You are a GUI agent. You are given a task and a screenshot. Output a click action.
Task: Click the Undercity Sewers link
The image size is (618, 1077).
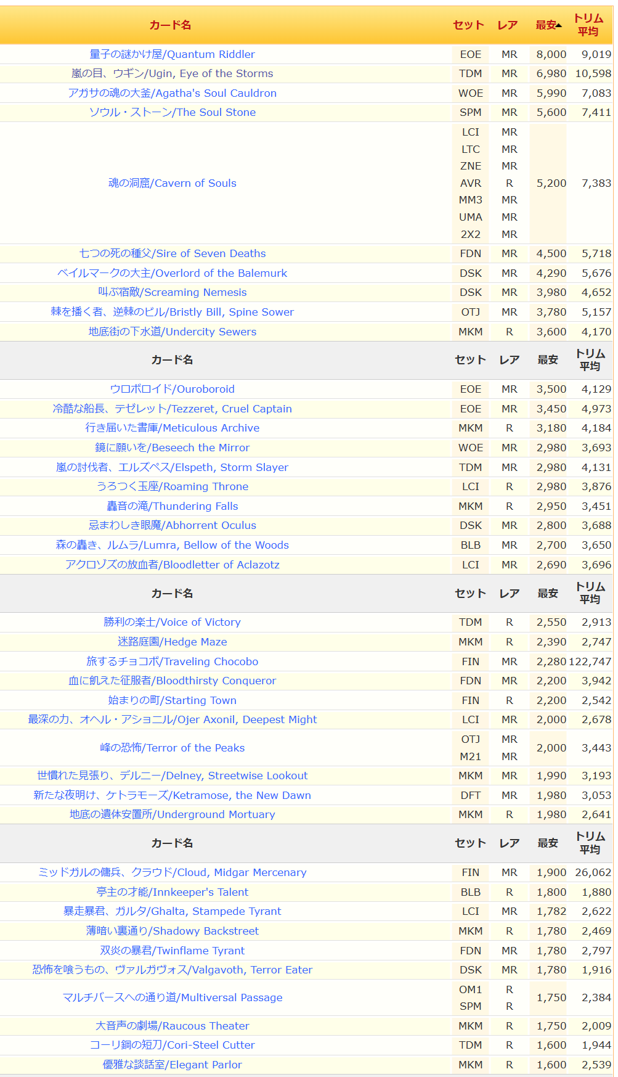coord(172,332)
